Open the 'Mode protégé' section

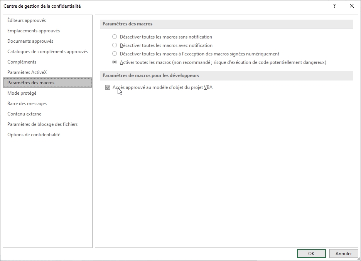22,93
